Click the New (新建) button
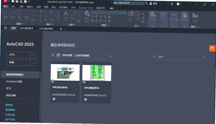This screenshot has height=124, width=216. (18, 62)
